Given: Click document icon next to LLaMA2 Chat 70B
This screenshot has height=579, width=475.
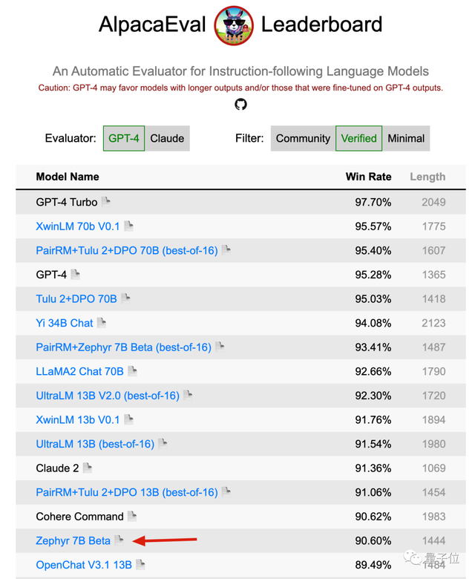Looking at the screenshot, I should [132, 370].
